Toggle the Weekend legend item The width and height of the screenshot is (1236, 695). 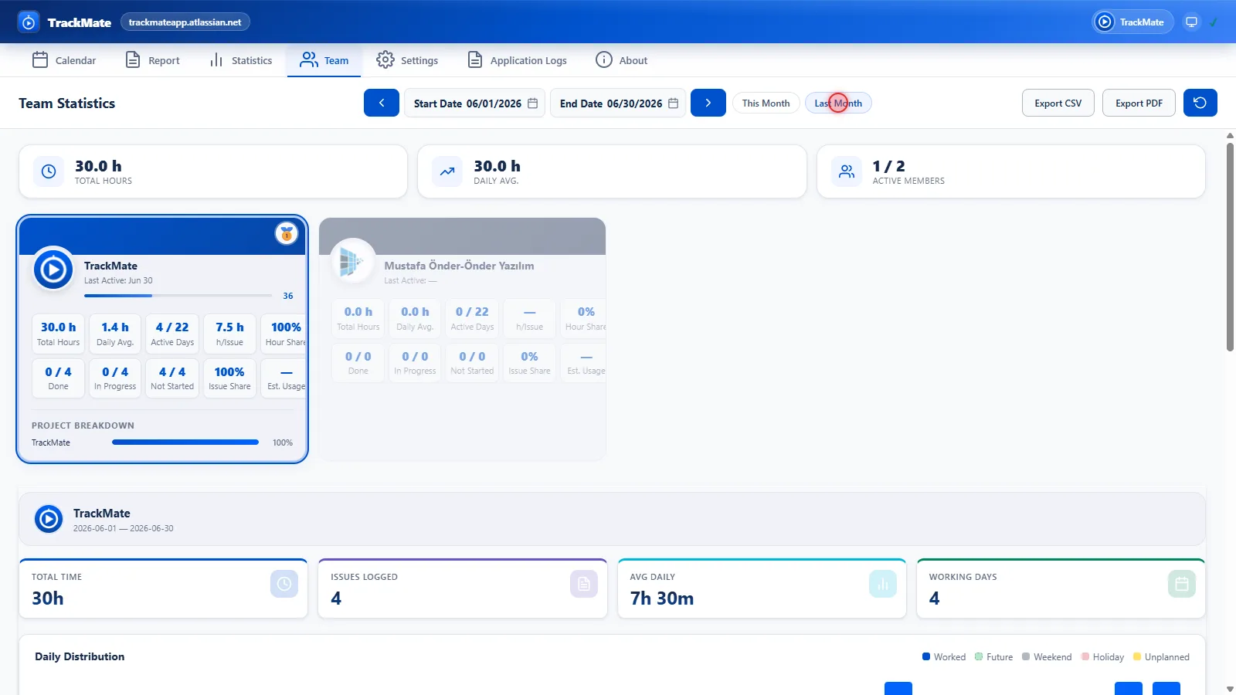[1047, 657]
